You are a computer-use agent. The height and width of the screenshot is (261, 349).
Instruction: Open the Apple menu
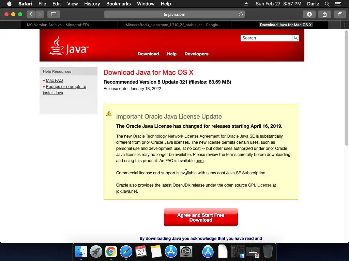tap(9, 4)
